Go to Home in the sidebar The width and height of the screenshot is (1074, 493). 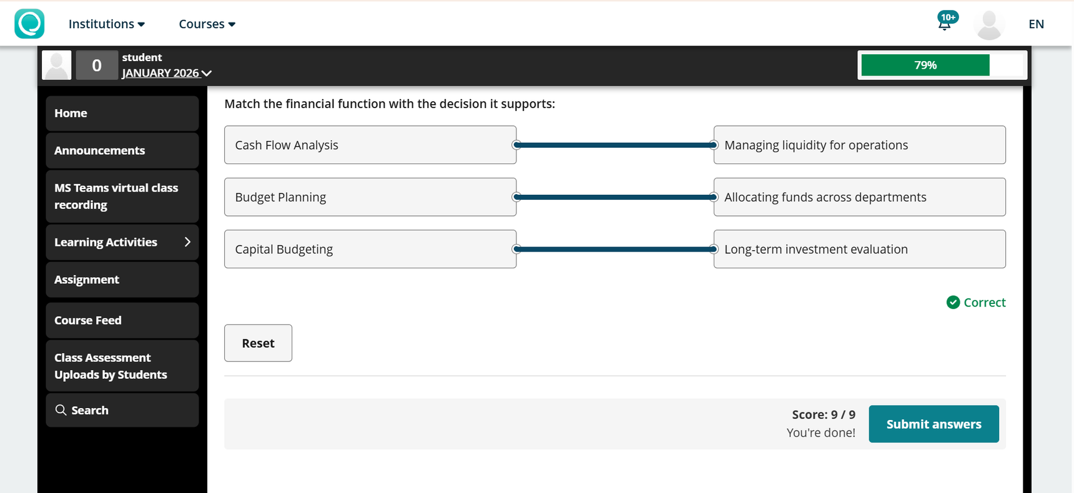click(122, 114)
